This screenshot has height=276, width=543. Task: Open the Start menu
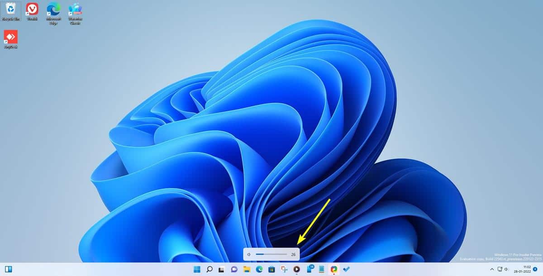[x=198, y=270]
